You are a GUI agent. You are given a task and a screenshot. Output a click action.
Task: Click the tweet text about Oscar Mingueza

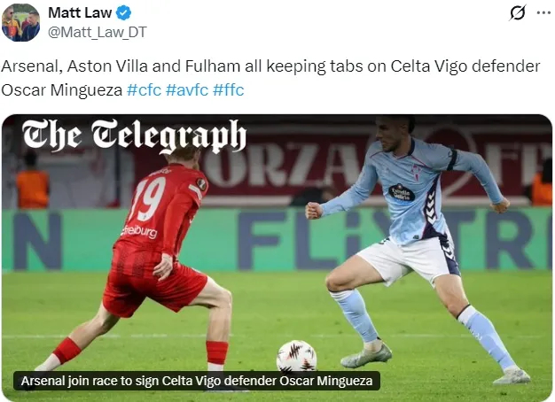point(270,78)
